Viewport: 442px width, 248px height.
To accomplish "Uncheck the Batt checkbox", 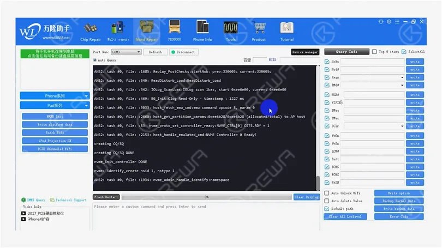I will (327, 159).
